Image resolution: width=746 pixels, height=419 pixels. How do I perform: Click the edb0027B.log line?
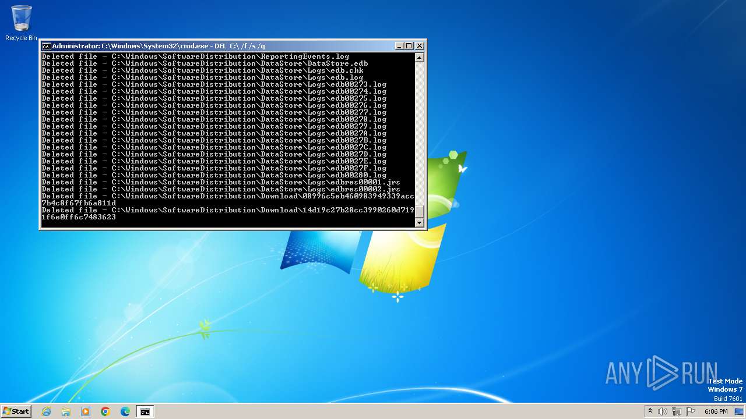214,140
